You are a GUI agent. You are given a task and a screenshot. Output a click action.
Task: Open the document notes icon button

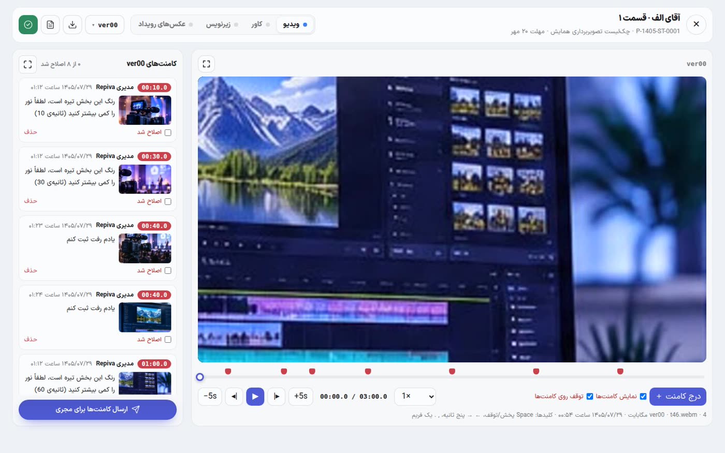pyautogui.click(x=50, y=24)
